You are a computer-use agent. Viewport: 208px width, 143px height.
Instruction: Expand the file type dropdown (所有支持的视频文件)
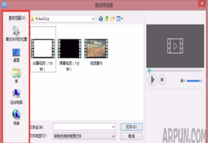[x=113, y=136]
